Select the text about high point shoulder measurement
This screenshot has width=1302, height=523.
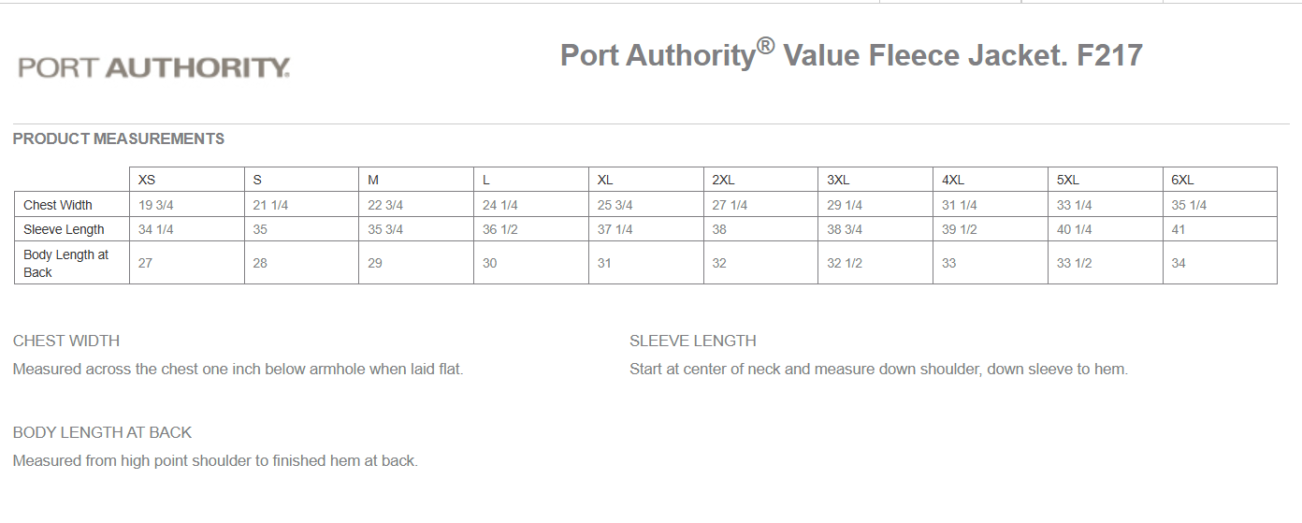click(x=215, y=460)
